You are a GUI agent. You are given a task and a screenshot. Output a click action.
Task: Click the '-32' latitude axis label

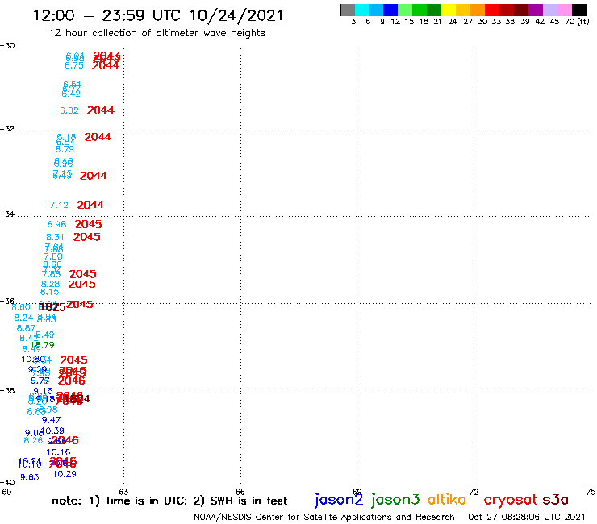click(x=7, y=129)
